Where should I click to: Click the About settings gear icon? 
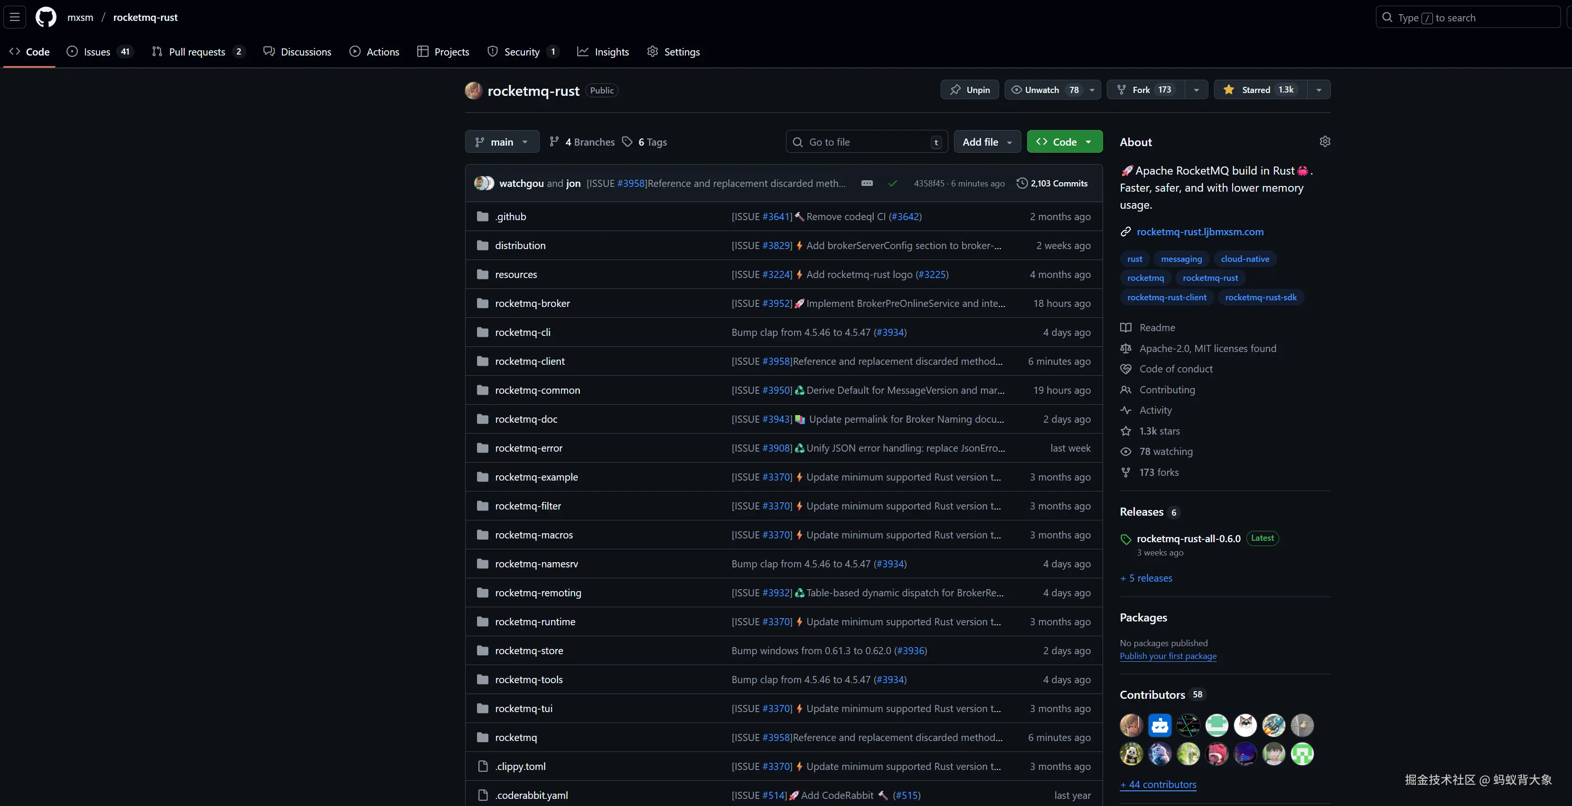(x=1325, y=141)
